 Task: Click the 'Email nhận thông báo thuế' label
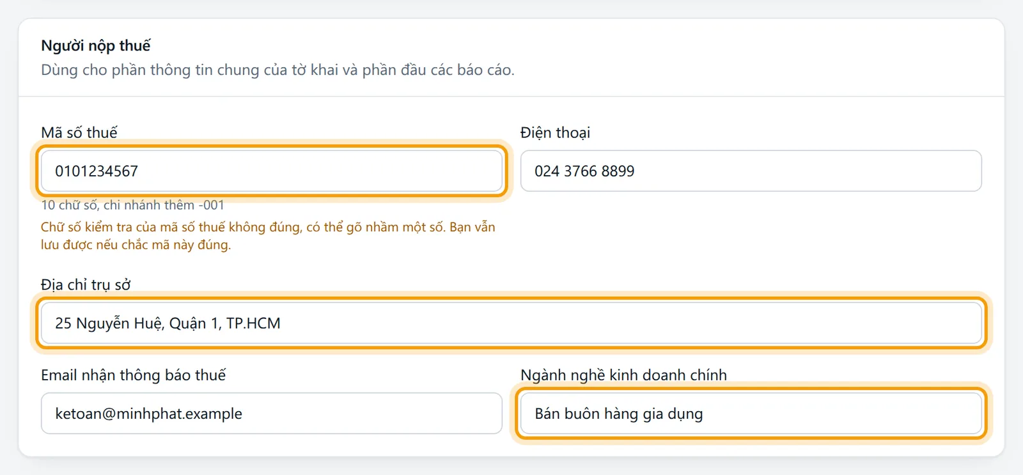click(134, 375)
